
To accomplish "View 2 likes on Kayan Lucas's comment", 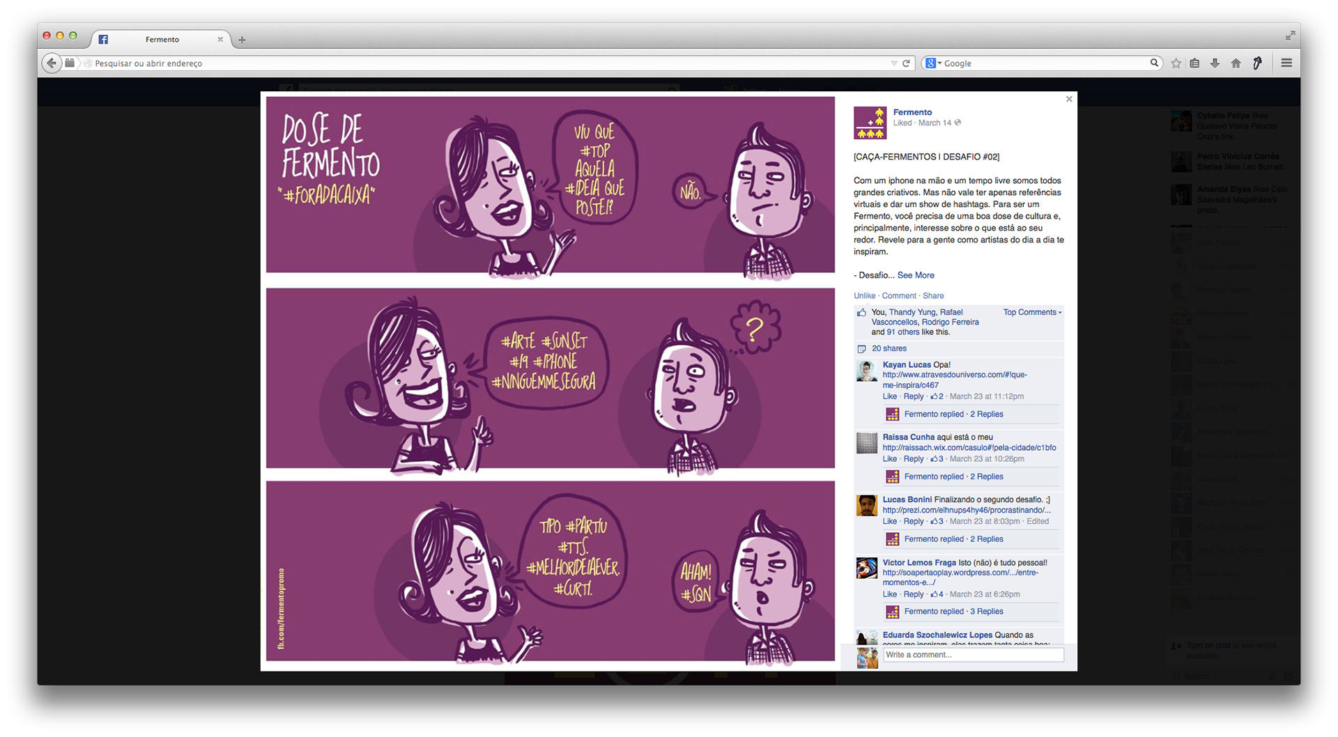I will point(937,396).
